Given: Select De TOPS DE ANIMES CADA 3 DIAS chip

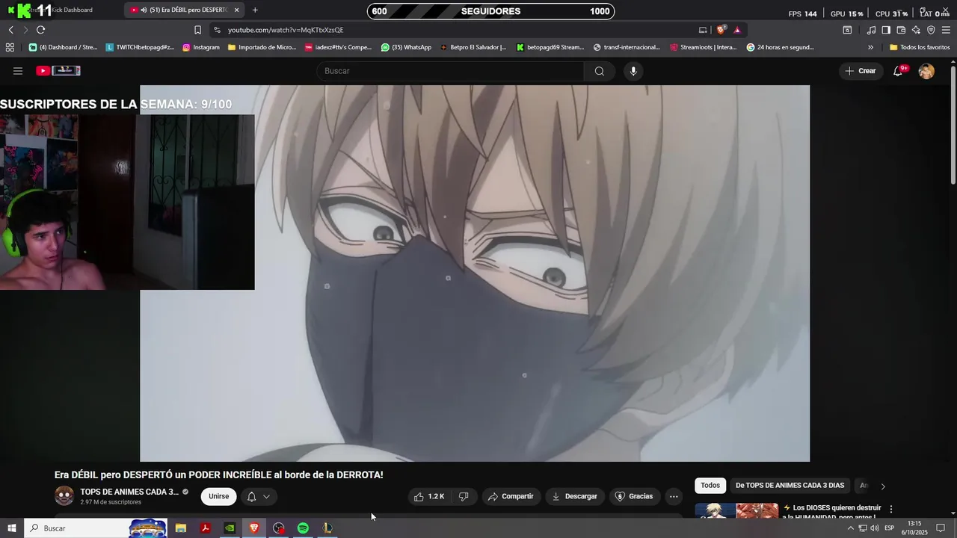Looking at the screenshot, I should click(x=790, y=486).
